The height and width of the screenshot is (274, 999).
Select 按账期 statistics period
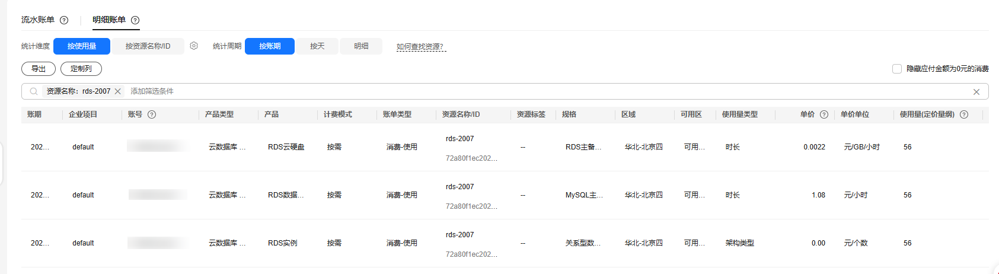tap(270, 46)
